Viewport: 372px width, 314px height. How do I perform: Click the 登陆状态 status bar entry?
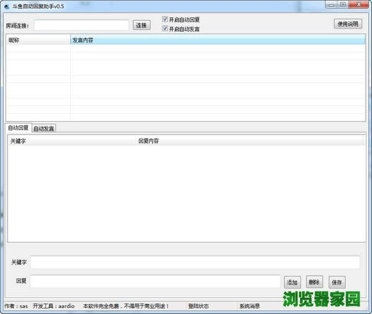click(198, 306)
